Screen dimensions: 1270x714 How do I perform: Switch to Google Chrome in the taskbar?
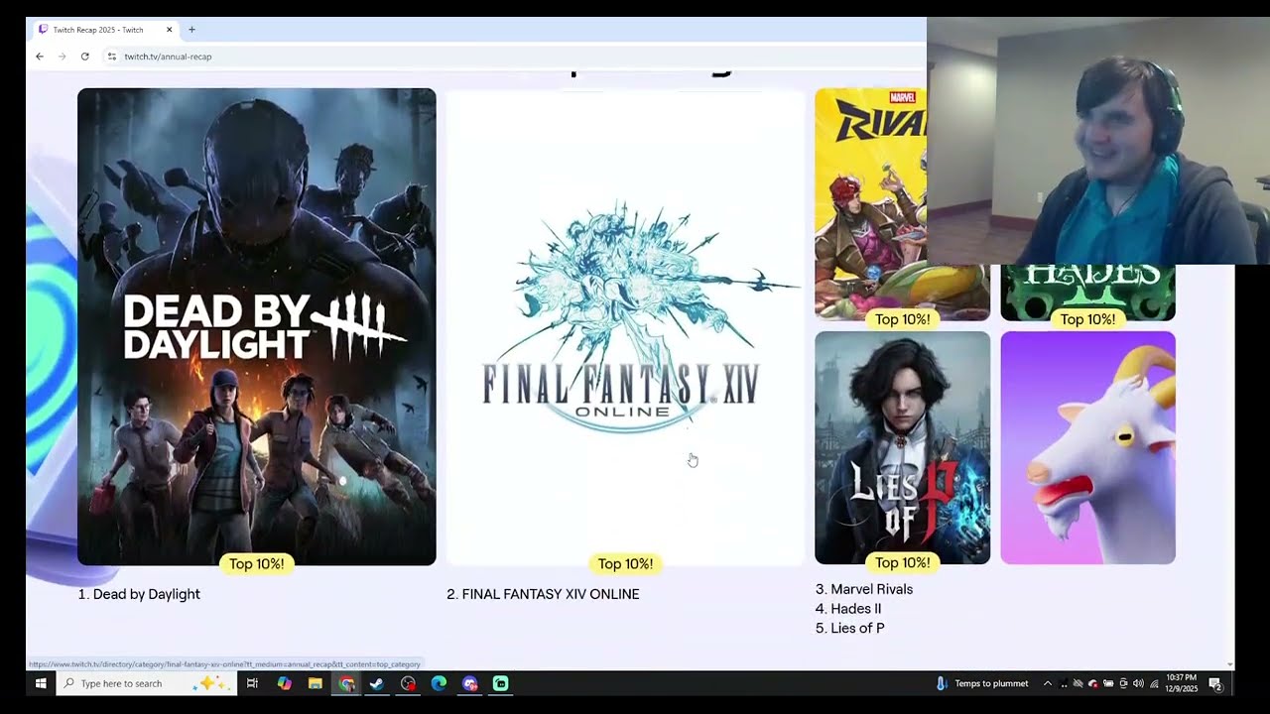[x=346, y=683]
